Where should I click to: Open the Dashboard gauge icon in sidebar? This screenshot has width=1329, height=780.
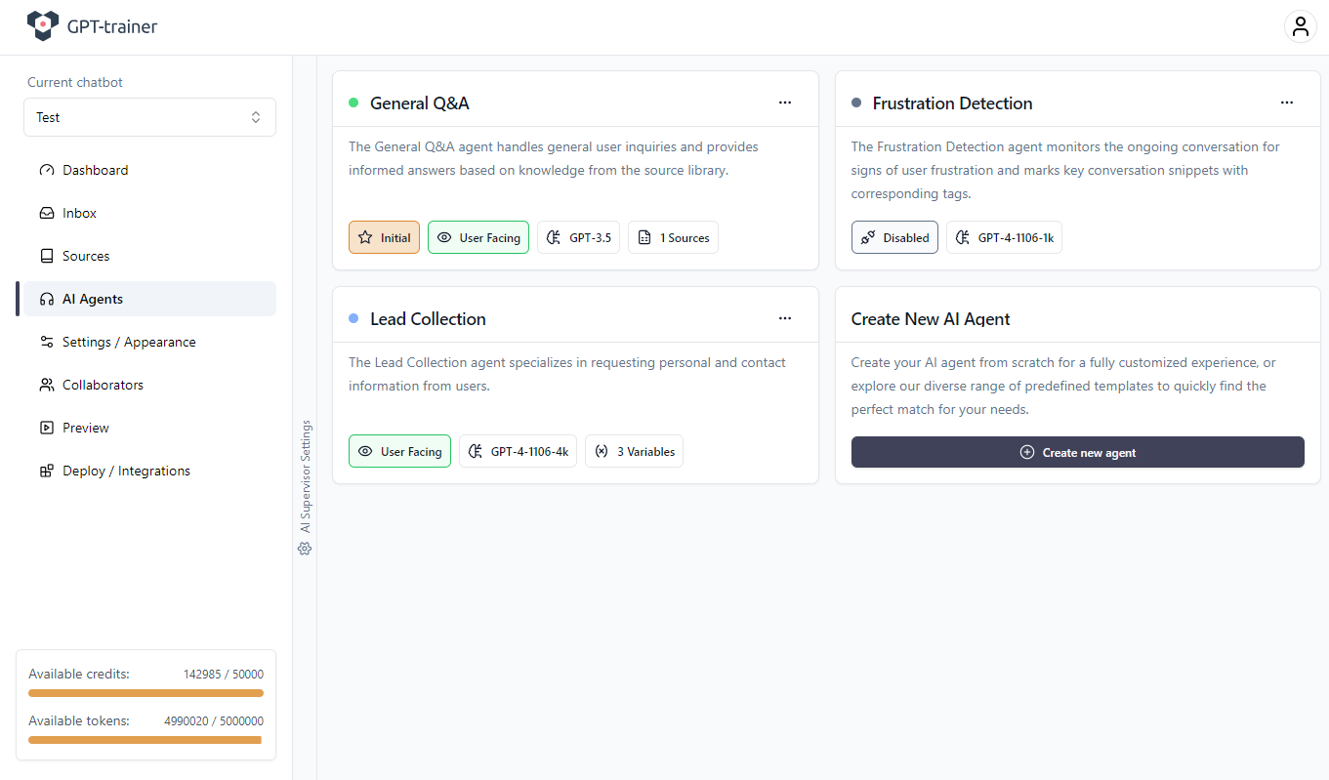click(47, 170)
